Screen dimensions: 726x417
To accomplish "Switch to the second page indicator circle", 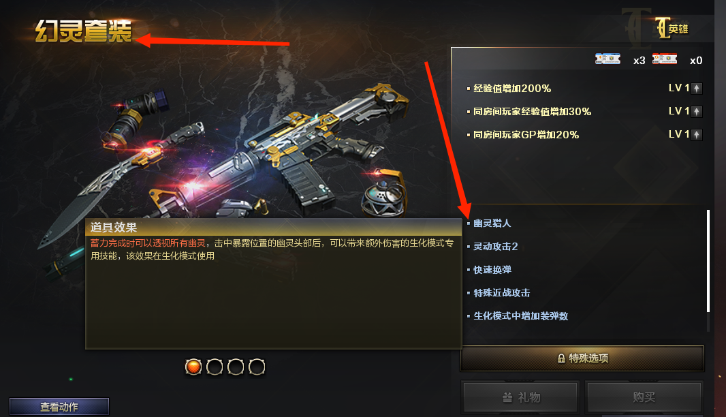I will tap(215, 367).
